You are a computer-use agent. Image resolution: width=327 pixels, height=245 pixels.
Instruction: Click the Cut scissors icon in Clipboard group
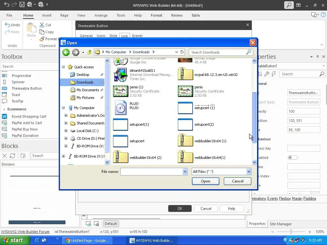tap(42, 25)
